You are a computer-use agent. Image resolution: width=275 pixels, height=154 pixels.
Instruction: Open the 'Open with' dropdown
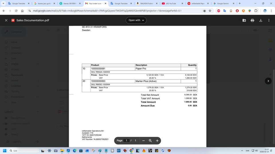pos(136,20)
